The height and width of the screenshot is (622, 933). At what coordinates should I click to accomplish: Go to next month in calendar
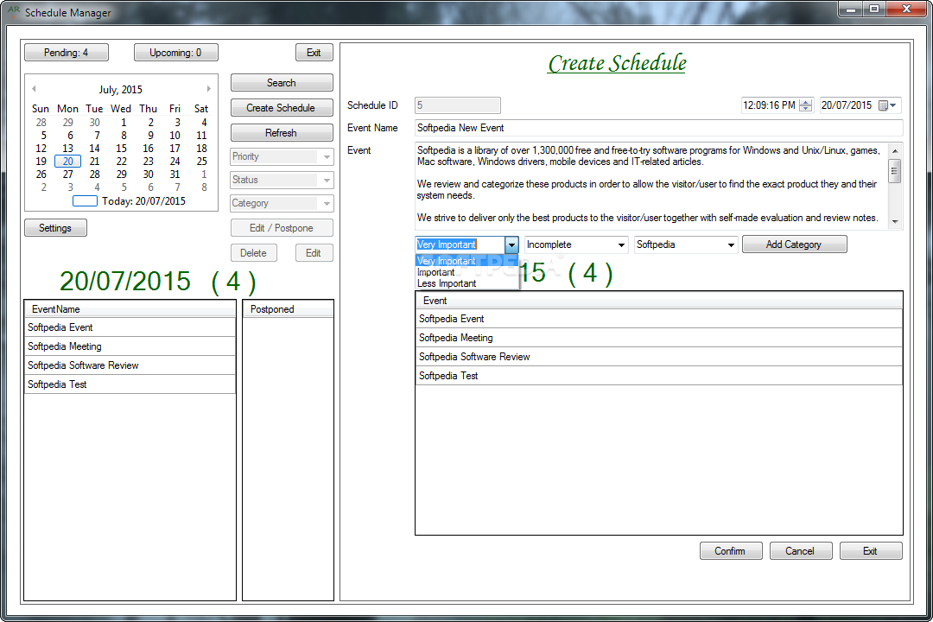[x=209, y=89]
